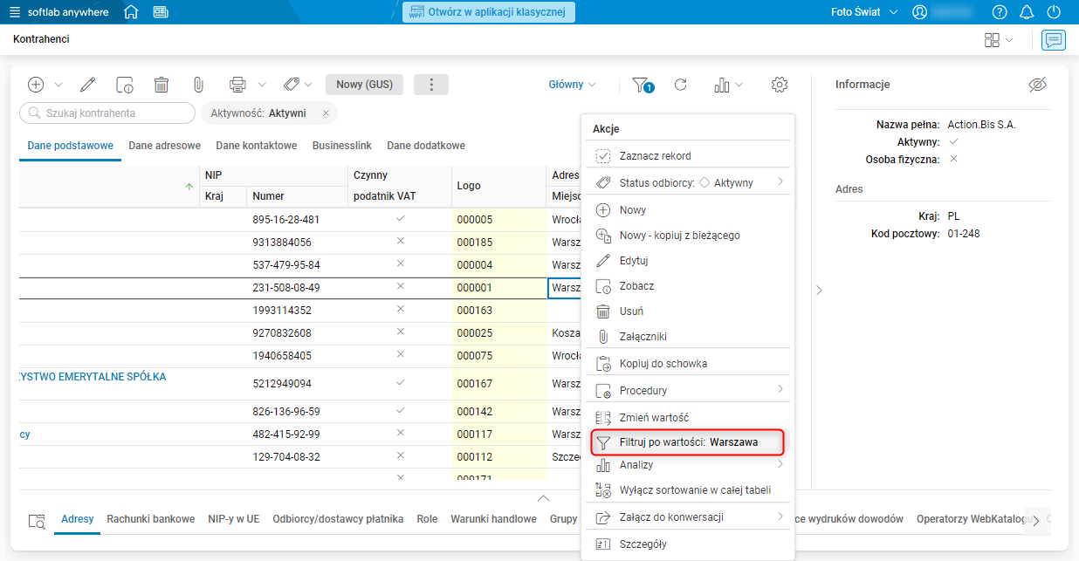The width and height of the screenshot is (1079, 561).
Task: Open notifications bell icon
Action: point(1027,12)
